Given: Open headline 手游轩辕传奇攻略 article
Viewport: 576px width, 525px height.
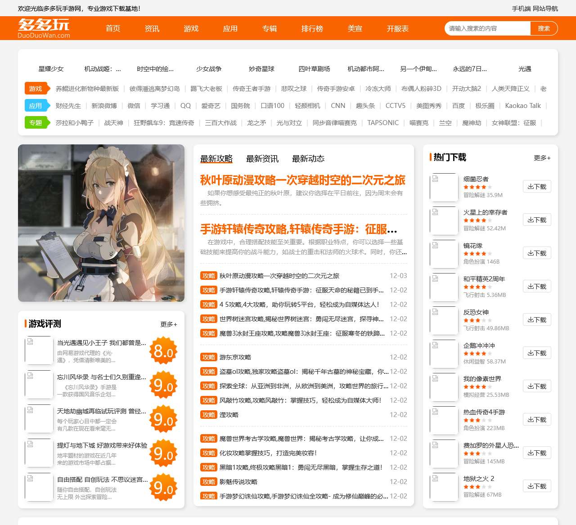Looking at the screenshot, I should 299,229.
